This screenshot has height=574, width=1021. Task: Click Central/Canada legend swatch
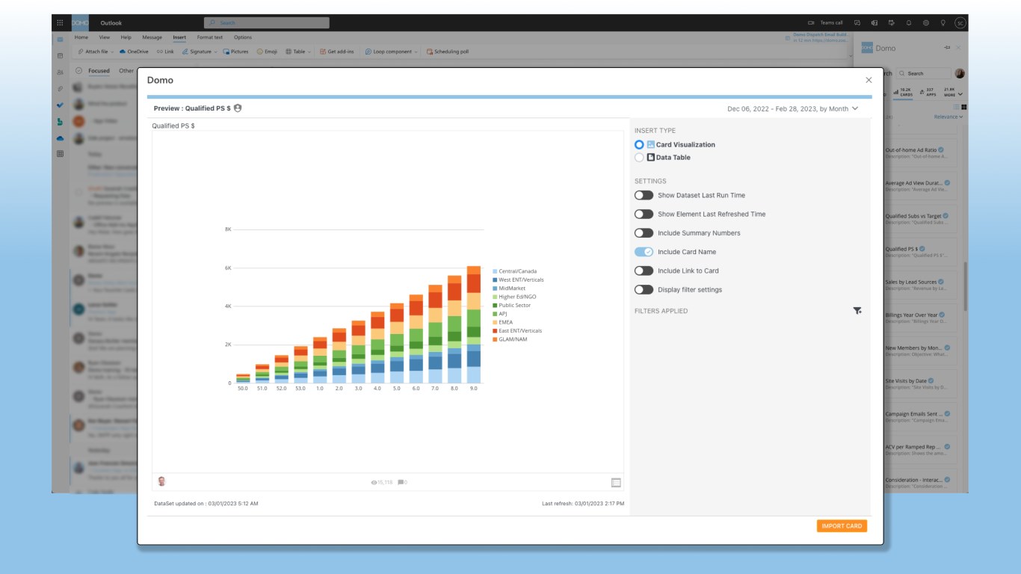(x=495, y=271)
